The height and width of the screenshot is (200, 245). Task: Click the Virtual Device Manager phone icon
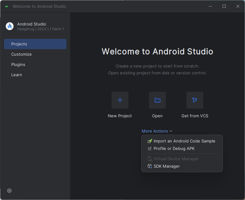pos(150,159)
